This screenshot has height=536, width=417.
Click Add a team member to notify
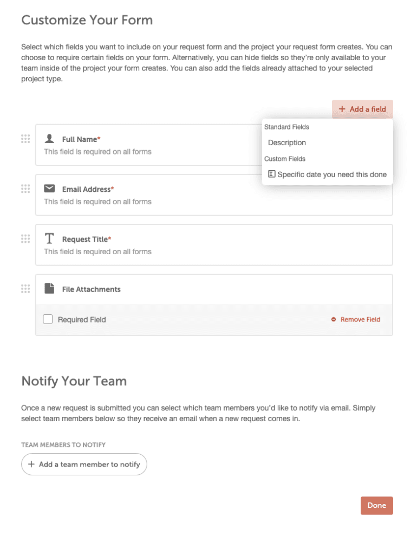(x=84, y=464)
